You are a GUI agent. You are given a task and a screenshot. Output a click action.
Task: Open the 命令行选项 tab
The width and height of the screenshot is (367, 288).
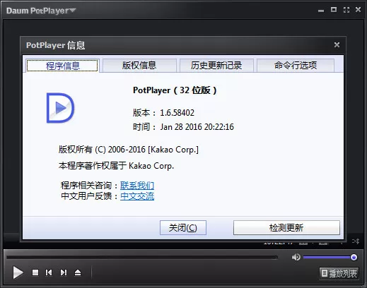coord(296,65)
